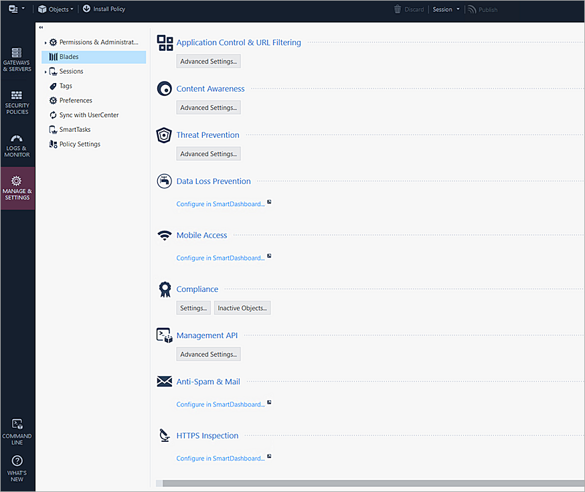The width and height of the screenshot is (585, 492).
Task: Click the Data Loss Prevention icon
Action: 164,181
